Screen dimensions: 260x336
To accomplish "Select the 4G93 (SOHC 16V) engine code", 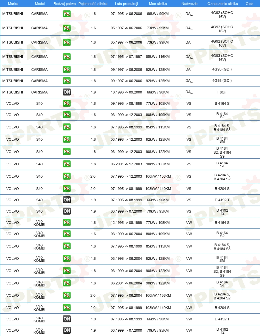I will [222, 58].
